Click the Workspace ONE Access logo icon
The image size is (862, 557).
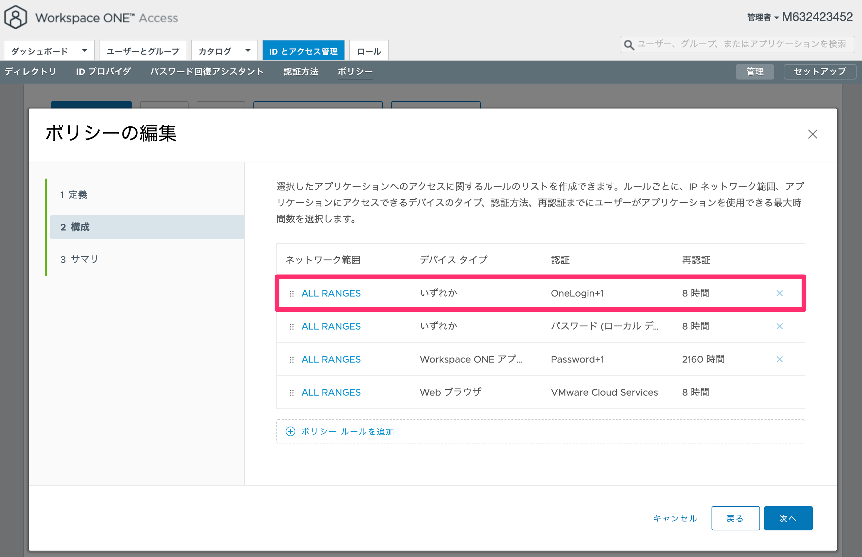15,17
